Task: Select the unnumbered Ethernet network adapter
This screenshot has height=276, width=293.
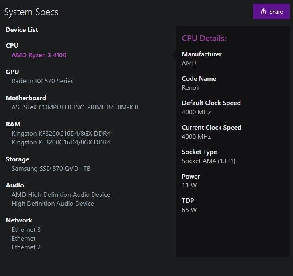Action: 24,239
